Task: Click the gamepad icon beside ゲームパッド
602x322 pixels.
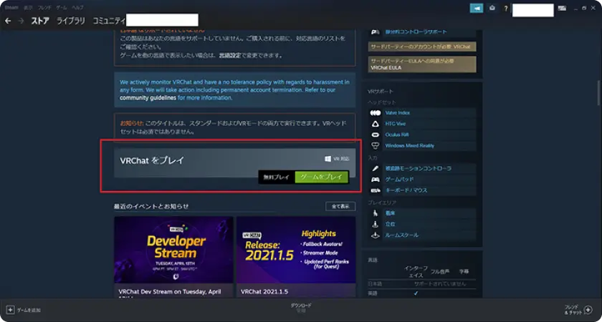Action: 375,180
